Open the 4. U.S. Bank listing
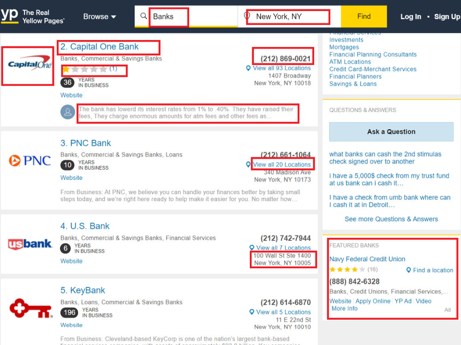 (x=85, y=226)
